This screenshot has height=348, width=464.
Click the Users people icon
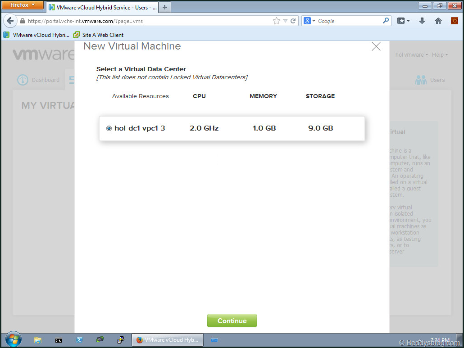point(421,80)
